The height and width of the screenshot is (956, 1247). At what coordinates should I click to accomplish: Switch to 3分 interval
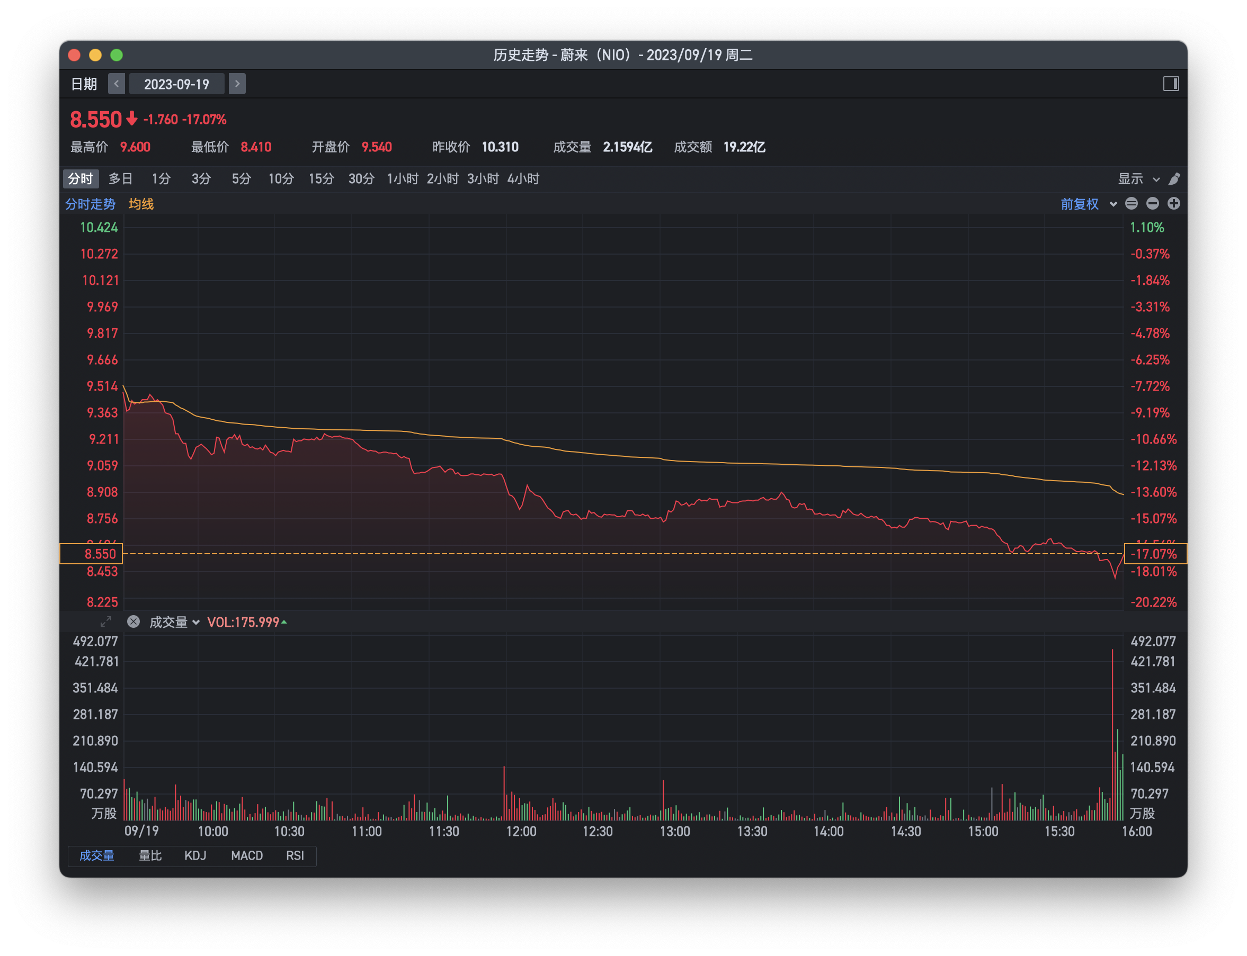pos(201,179)
